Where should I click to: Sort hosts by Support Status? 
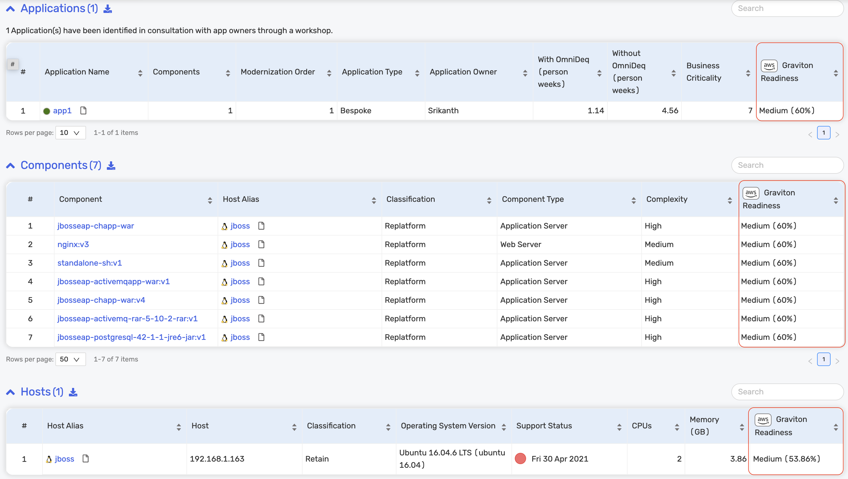(619, 427)
